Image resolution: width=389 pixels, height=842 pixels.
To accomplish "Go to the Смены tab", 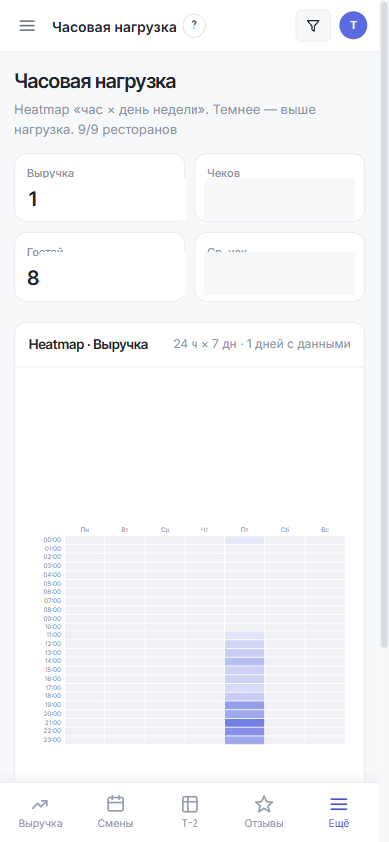I will pos(116,812).
